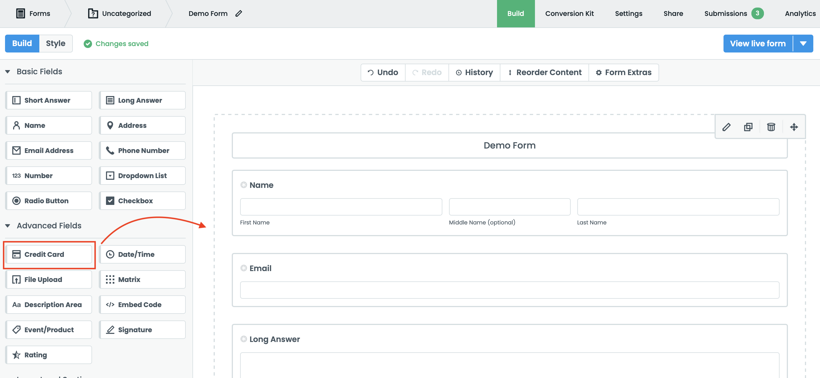The width and height of the screenshot is (820, 378).
Task: Open View live form dropdown arrow
Action: 803,44
